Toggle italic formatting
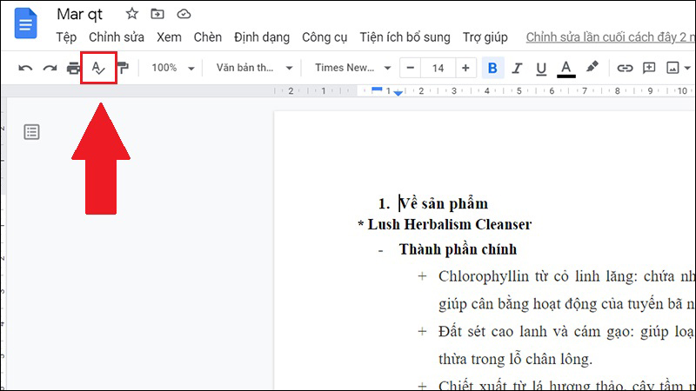The width and height of the screenshot is (696, 391). 517,68
